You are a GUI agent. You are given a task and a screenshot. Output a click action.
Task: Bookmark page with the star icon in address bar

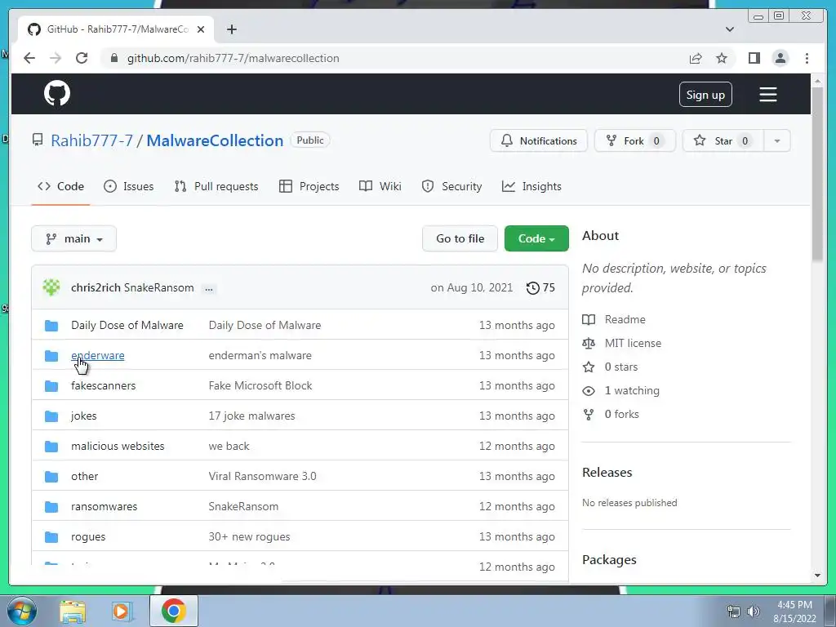722,58
